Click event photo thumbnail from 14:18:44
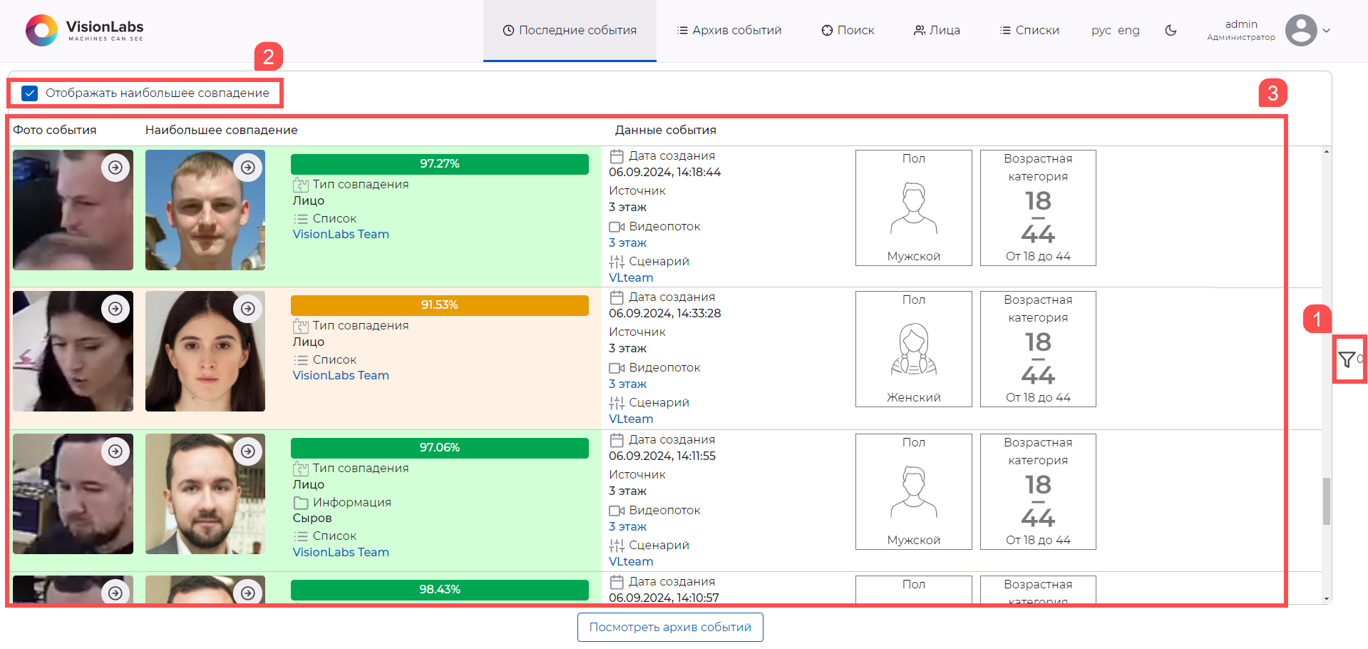Screen dimensions: 1368x649 tap(73, 210)
